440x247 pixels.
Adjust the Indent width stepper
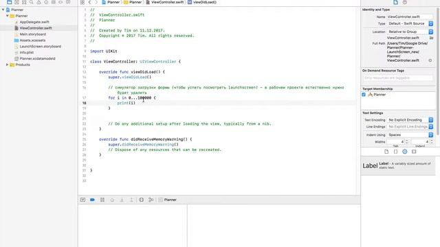(x=432, y=142)
